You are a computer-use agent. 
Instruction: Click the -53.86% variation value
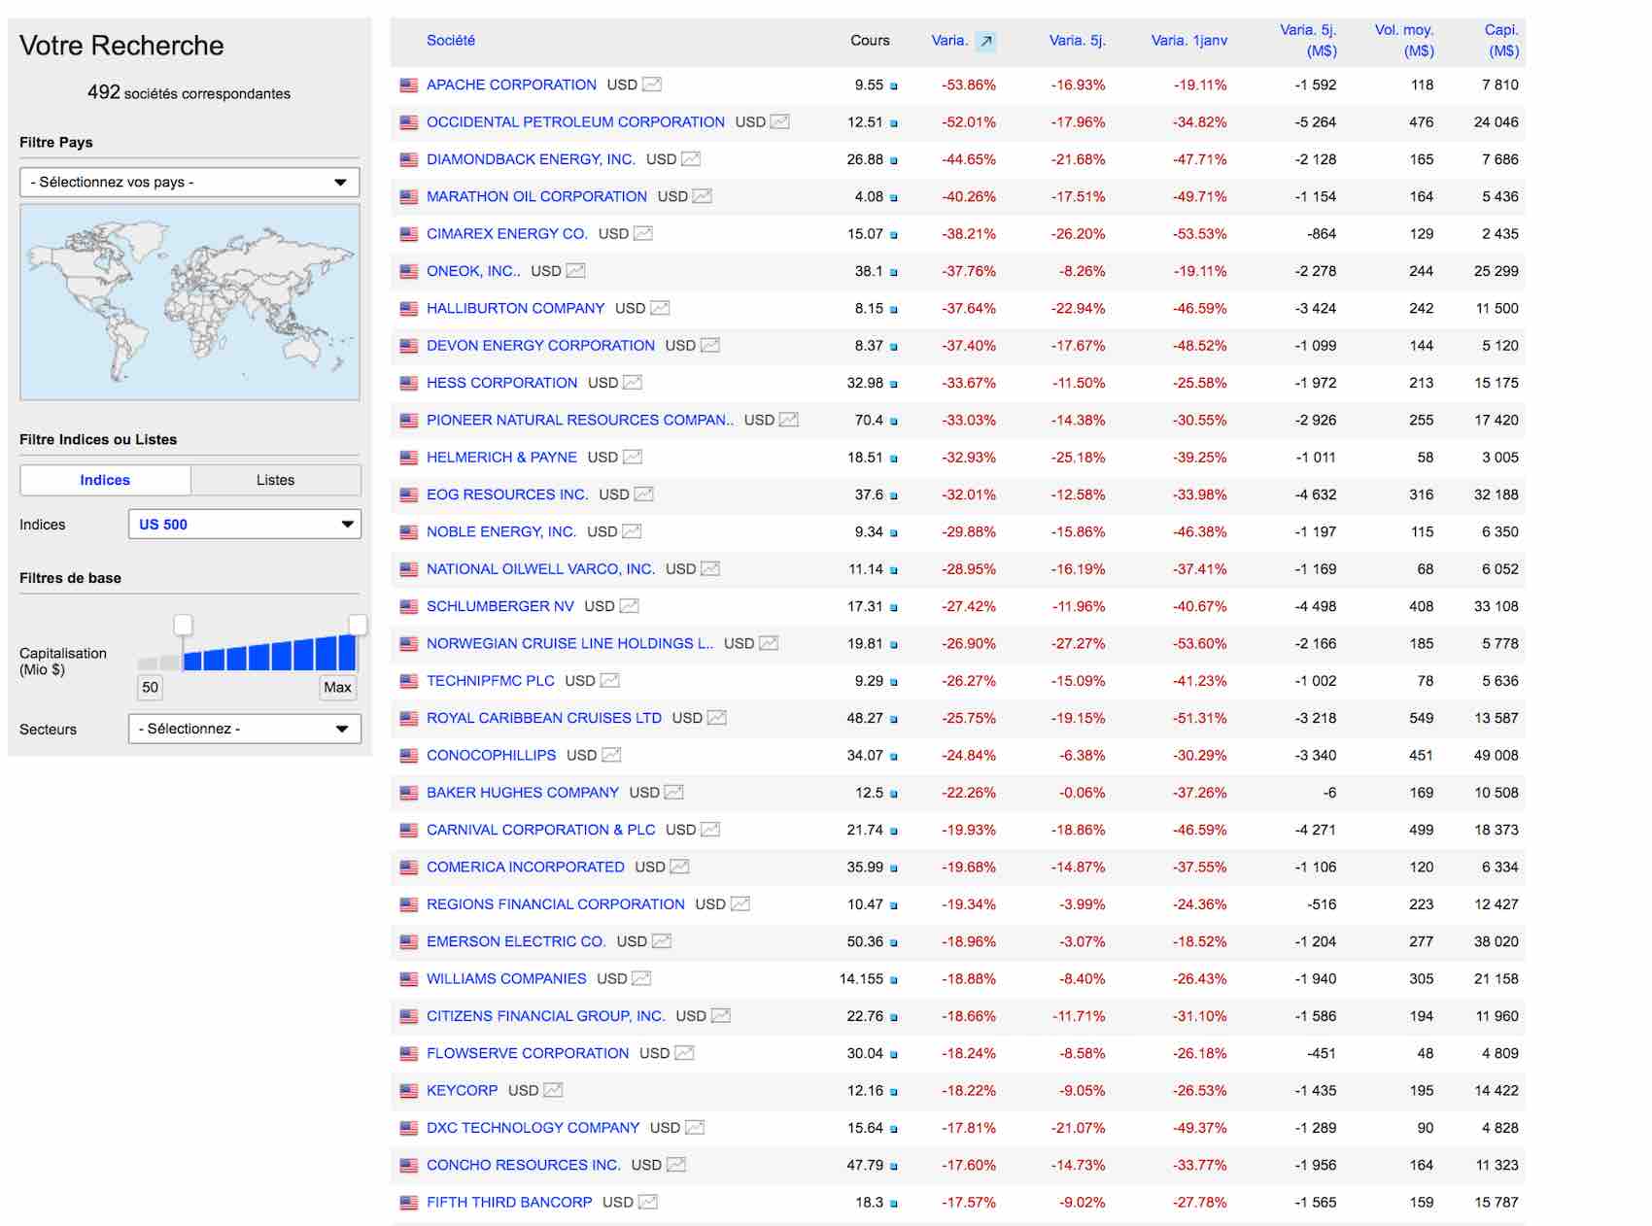click(969, 85)
